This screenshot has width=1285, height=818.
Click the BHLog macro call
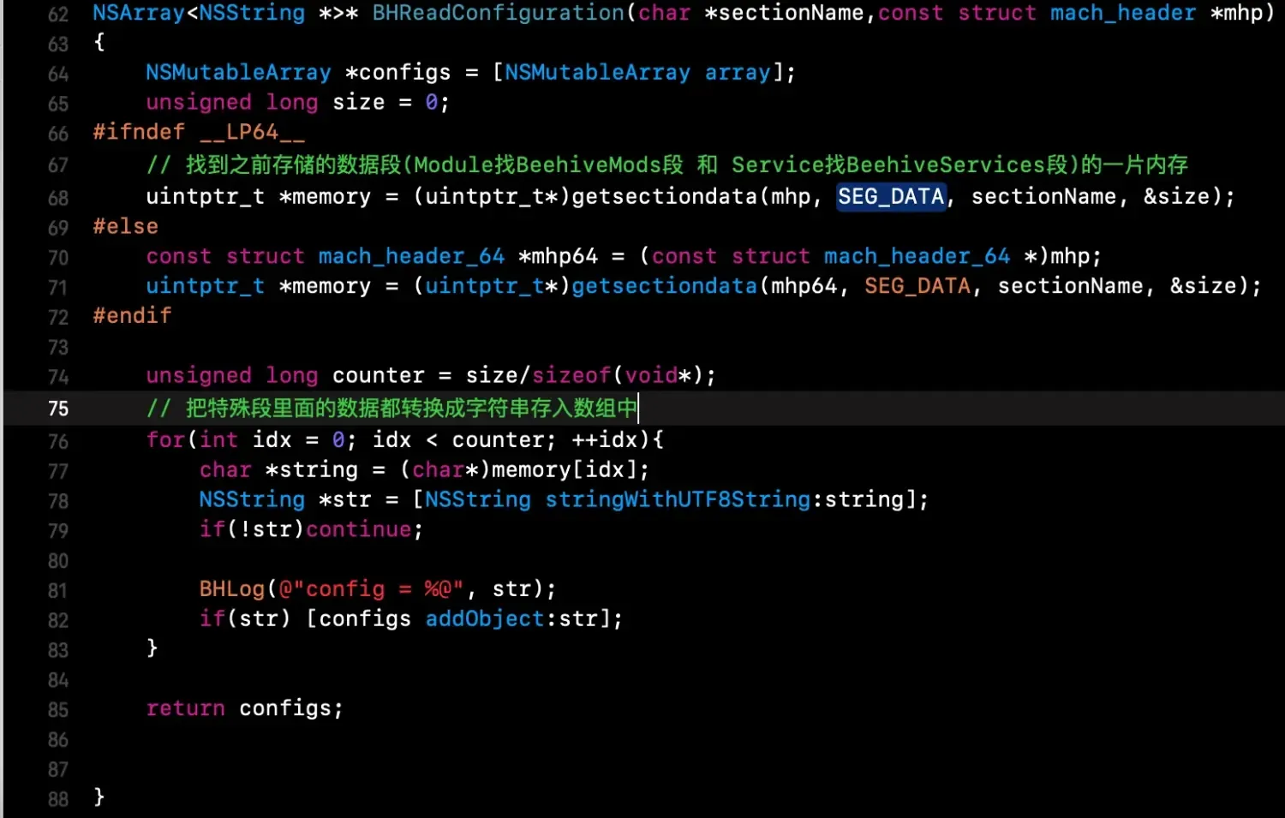[x=231, y=589]
